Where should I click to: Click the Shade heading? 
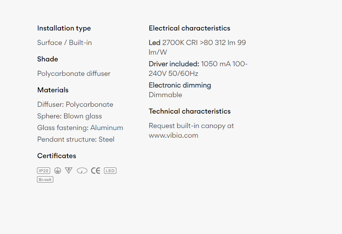(x=47, y=59)
